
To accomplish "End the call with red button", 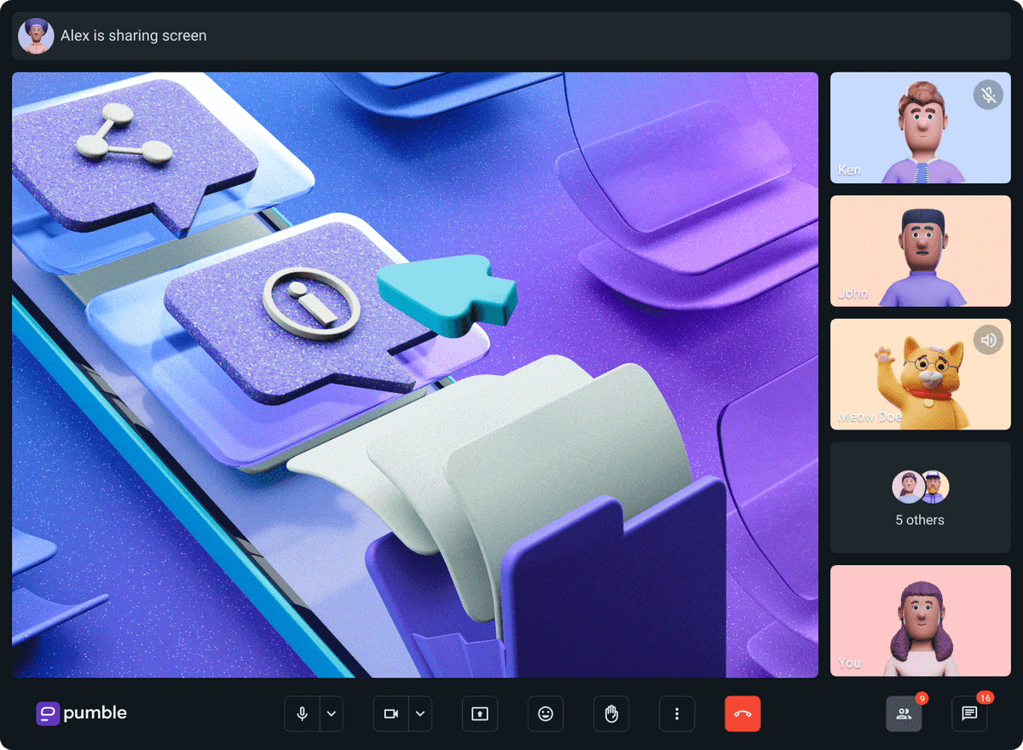I will (x=743, y=714).
